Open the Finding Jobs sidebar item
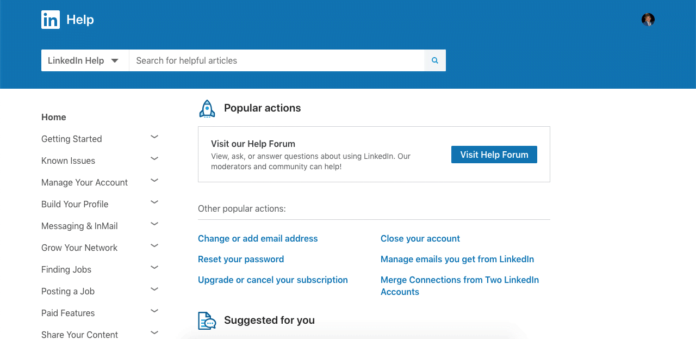 pyautogui.click(x=66, y=269)
